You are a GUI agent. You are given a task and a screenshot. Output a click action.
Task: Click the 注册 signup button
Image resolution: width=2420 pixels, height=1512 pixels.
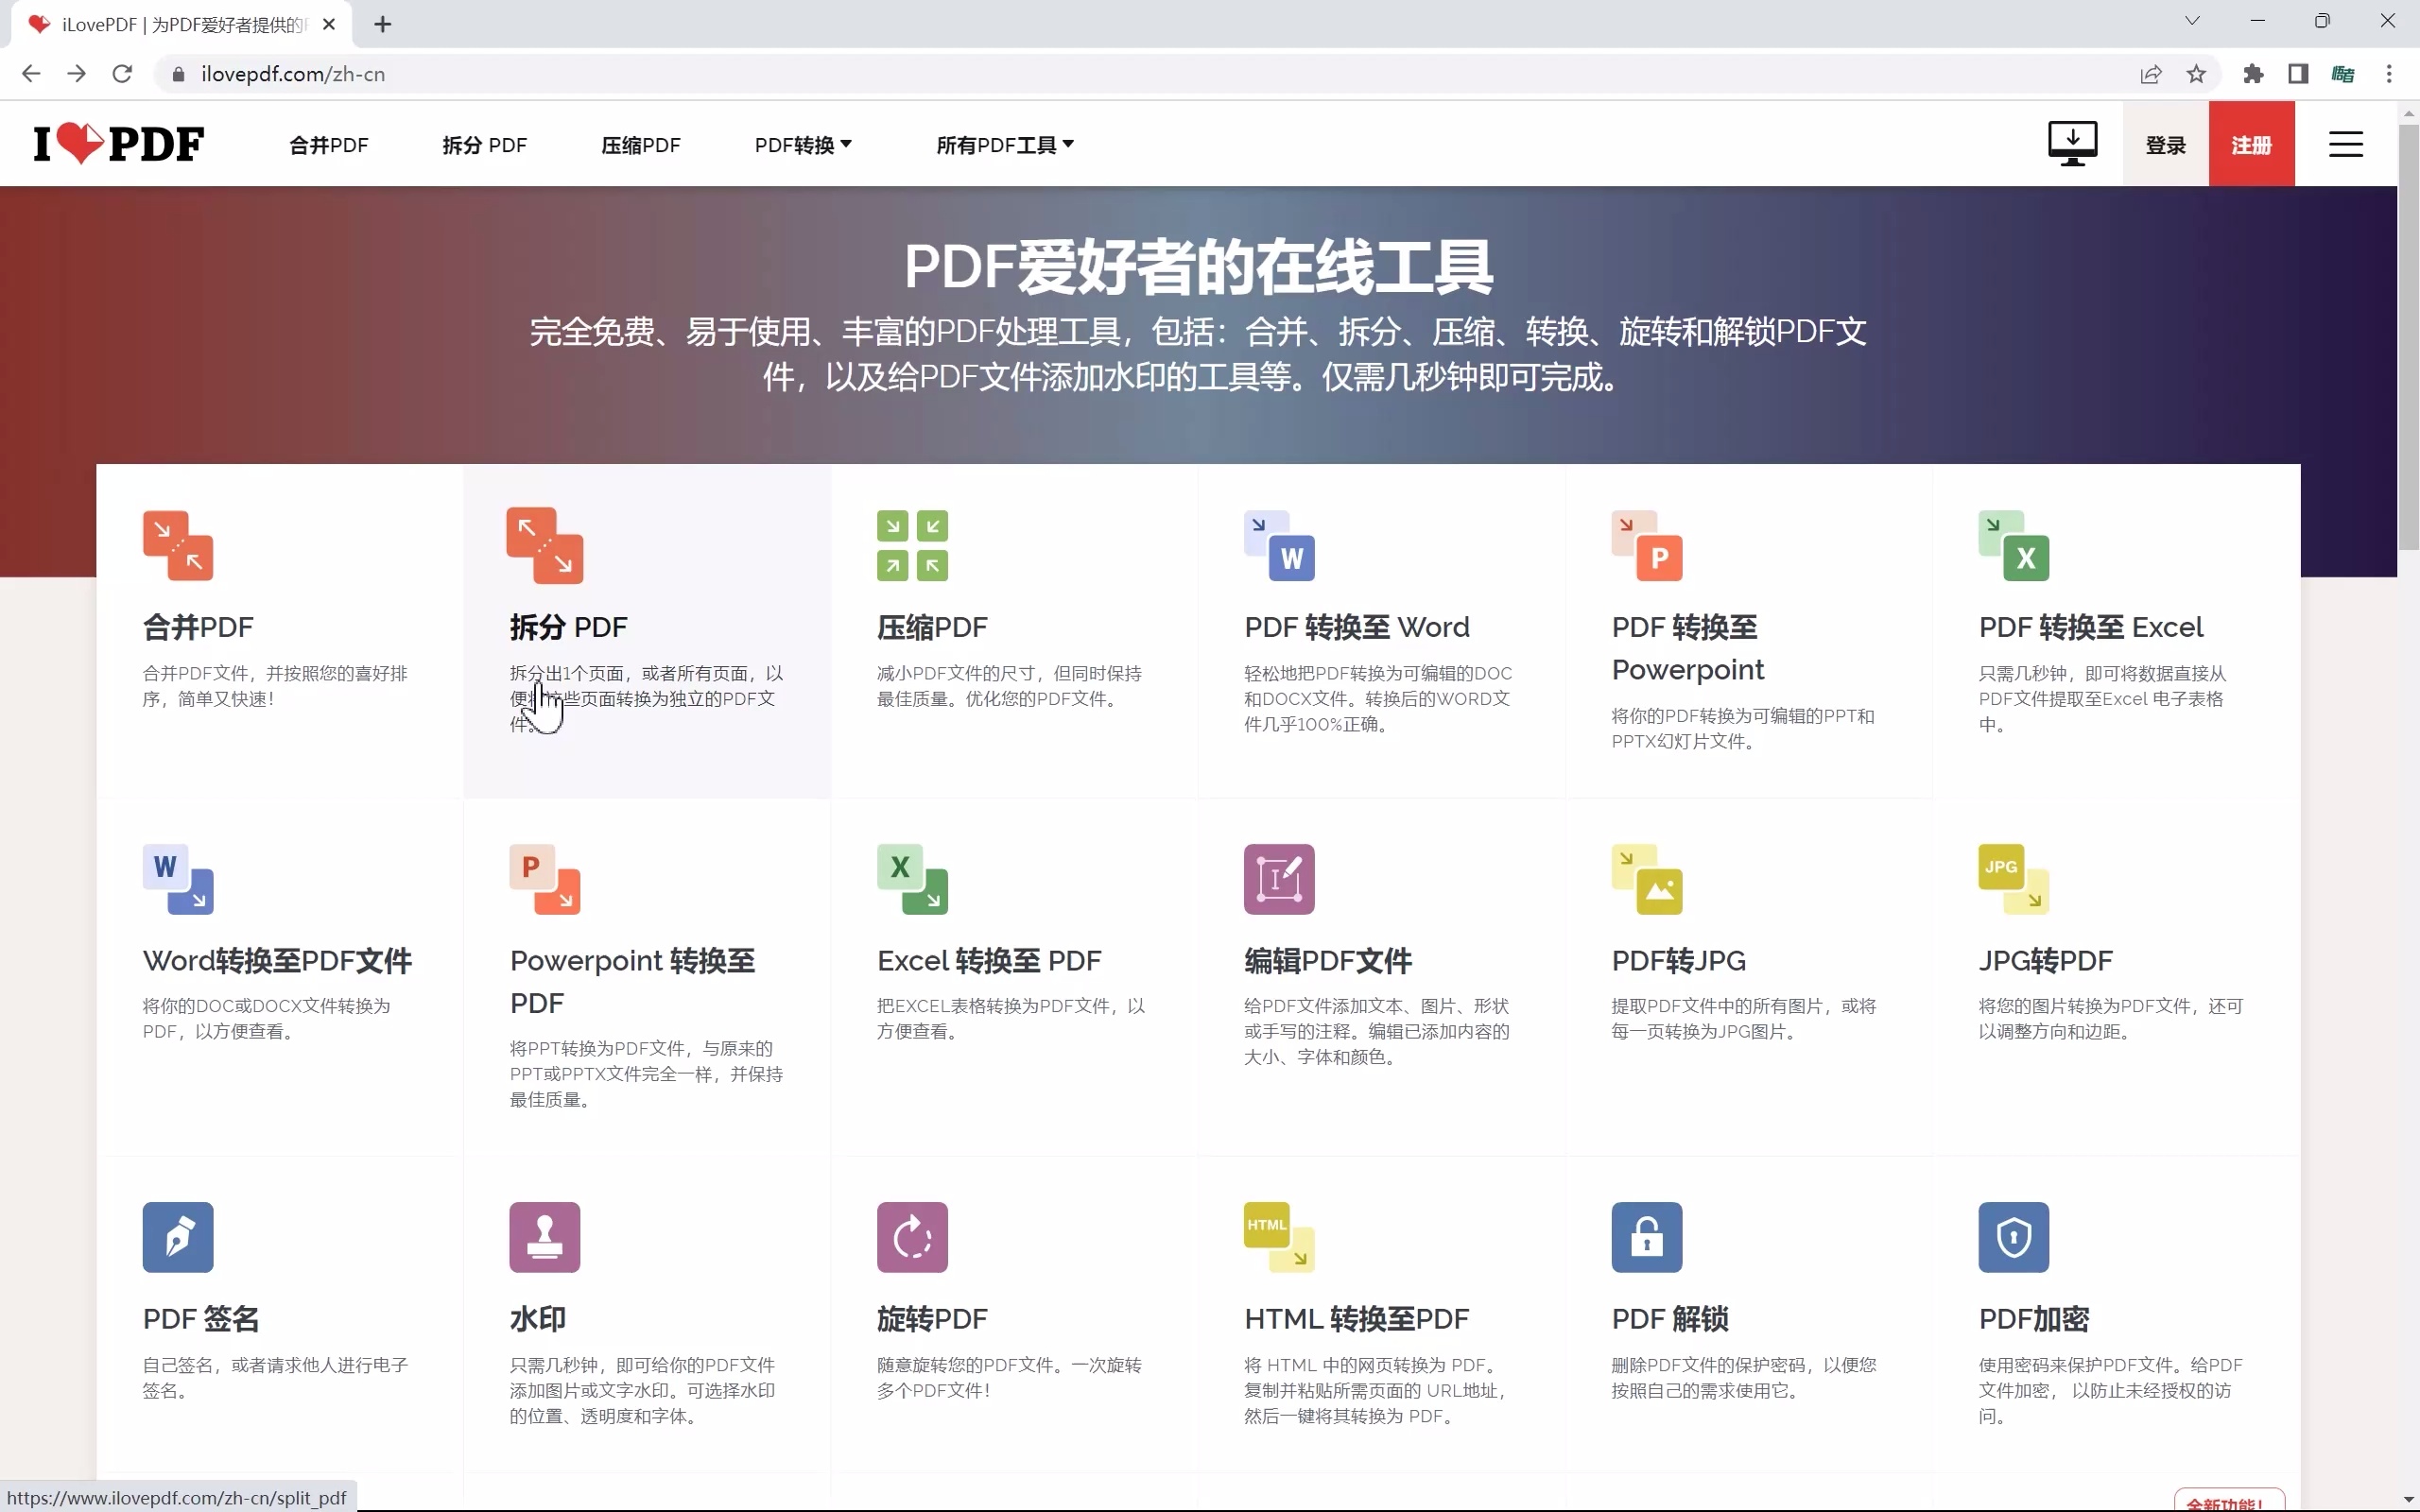click(x=2252, y=143)
